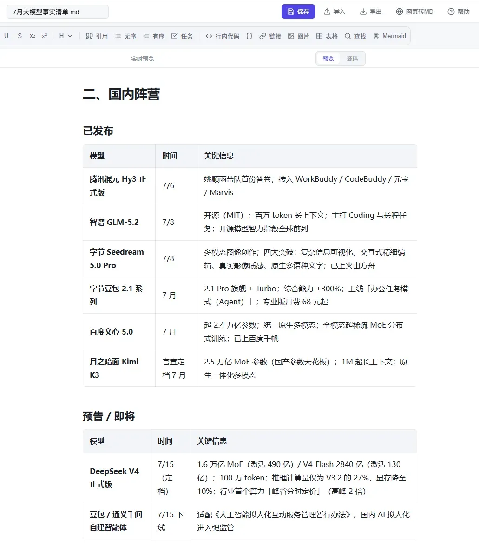Toggle strikethrough formatting

click(20, 36)
